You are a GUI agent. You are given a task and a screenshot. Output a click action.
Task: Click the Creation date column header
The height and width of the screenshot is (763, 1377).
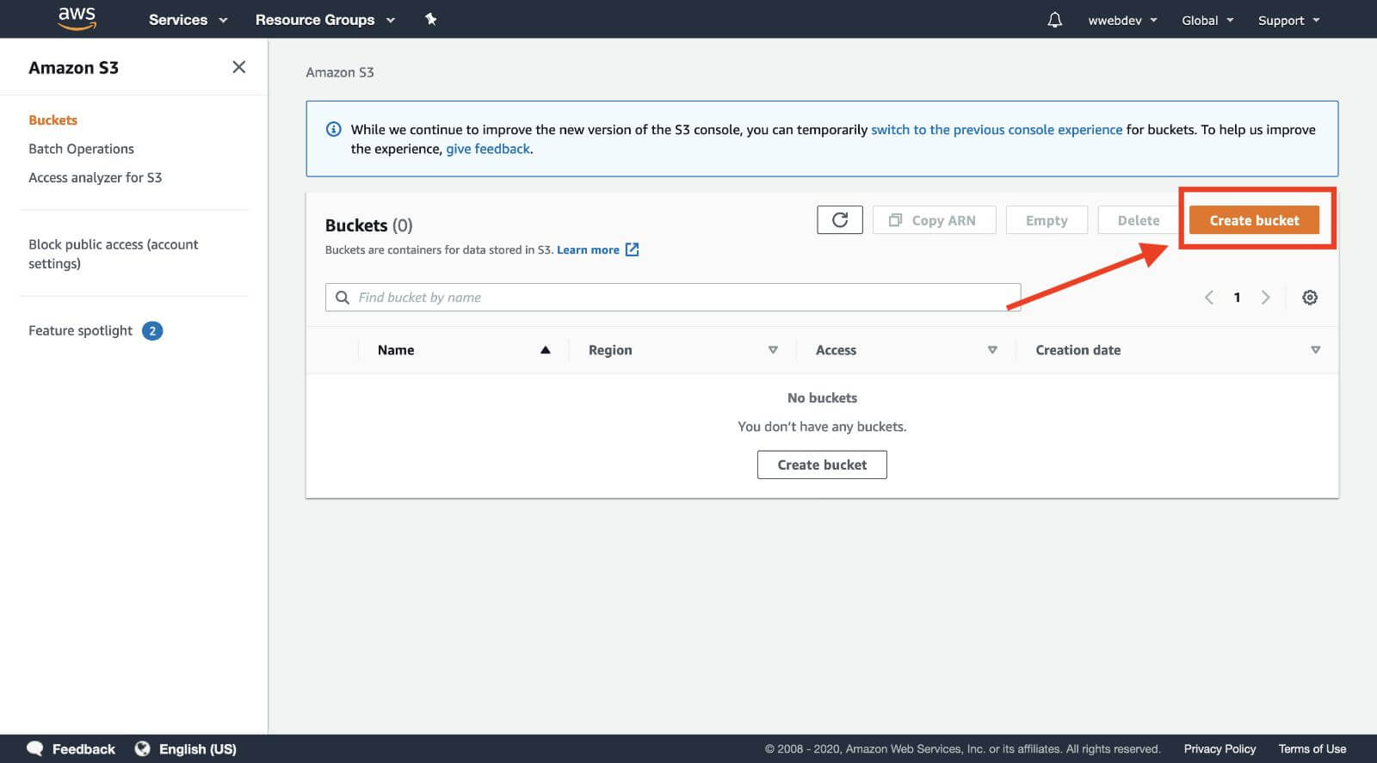[x=1078, y=350]
